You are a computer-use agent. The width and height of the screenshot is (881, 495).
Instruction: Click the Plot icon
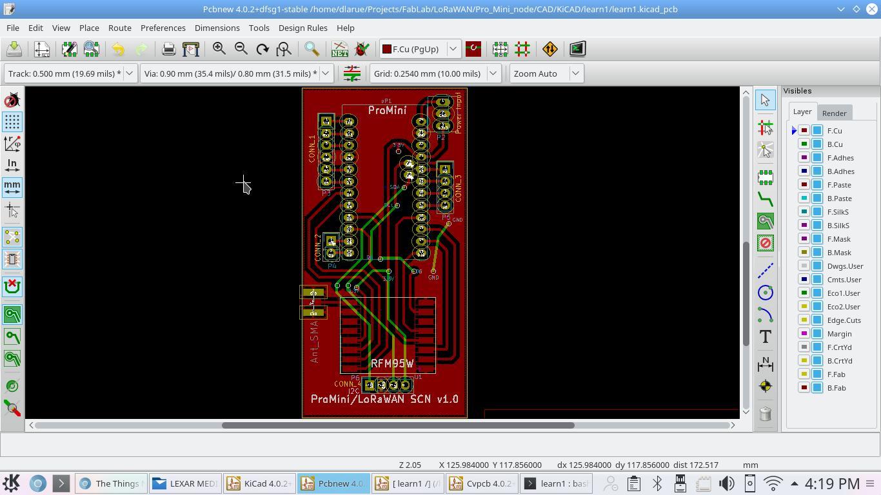click(x=191, y=49)
